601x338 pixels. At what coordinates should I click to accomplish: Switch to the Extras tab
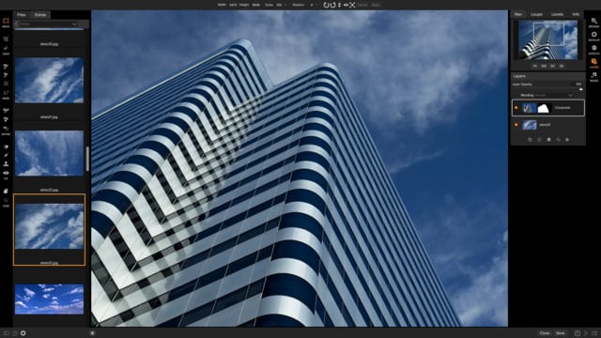[40, 15]
